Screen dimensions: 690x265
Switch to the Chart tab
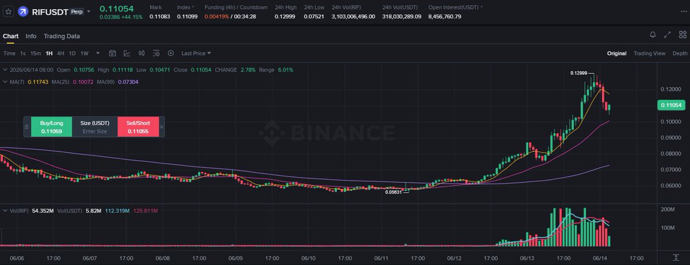(10, 36)
